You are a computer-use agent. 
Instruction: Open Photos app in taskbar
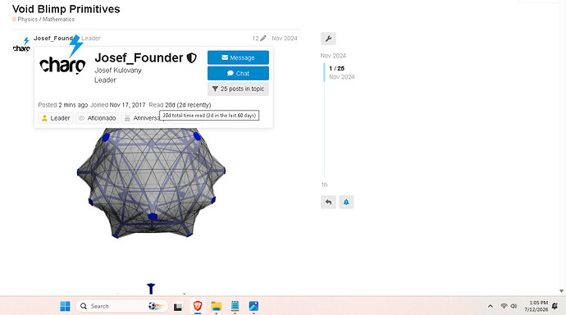click(x=253, y=306)
